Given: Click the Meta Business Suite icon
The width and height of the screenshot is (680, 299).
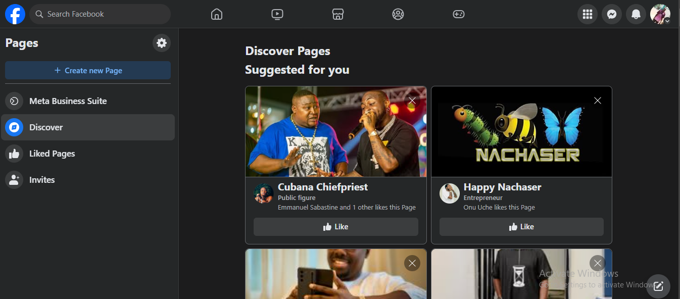Looking at the screenshot, I should [x=14, y=101].
